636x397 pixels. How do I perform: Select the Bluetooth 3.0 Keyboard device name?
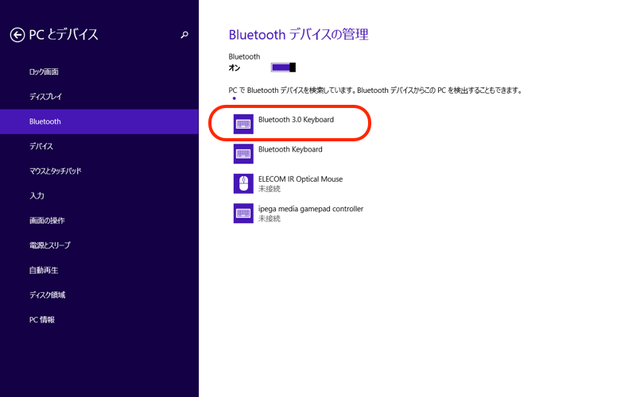[296, 120]
